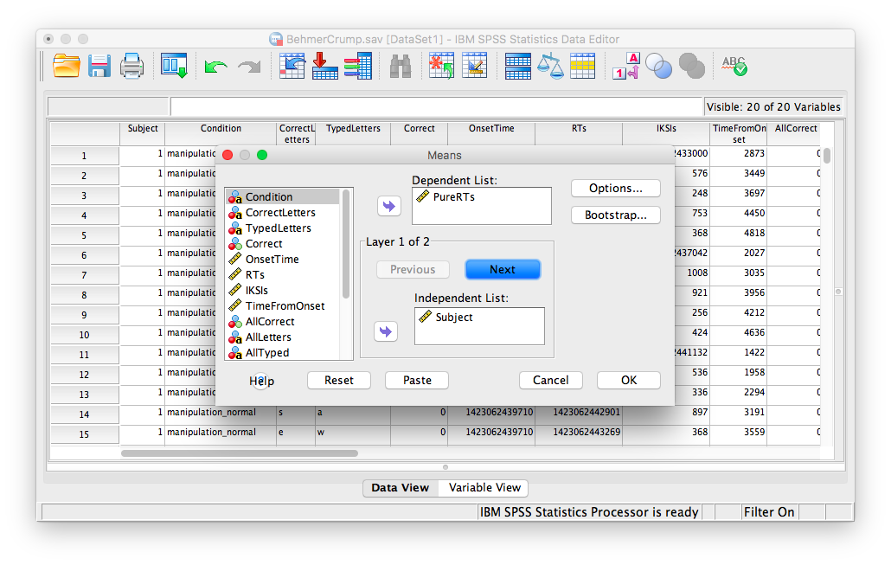891x565 pixels.
Task: Select CorrectLetters in variable list
Action: 283,213
